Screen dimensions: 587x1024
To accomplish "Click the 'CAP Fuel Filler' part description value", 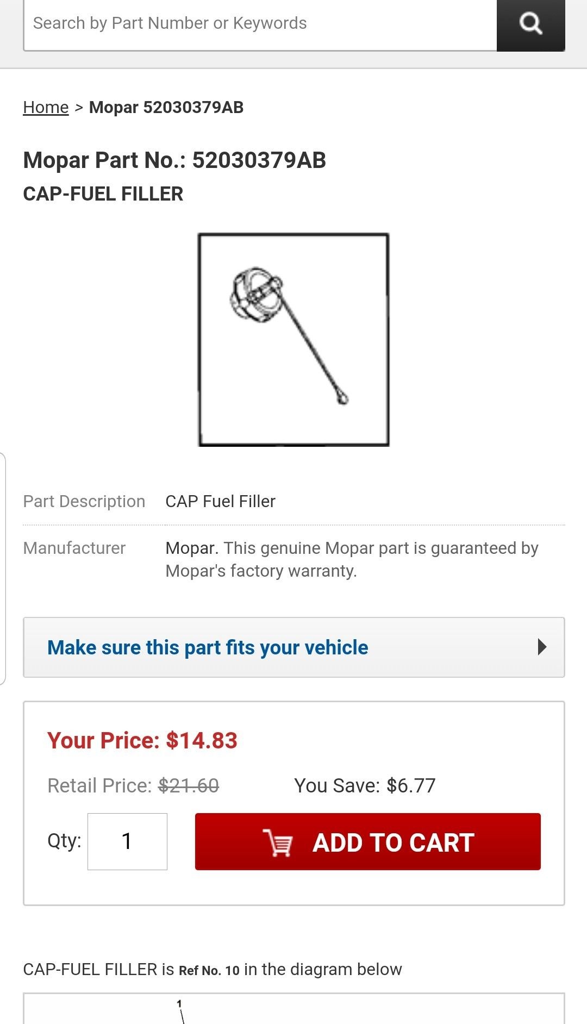I will pos(220,501).
